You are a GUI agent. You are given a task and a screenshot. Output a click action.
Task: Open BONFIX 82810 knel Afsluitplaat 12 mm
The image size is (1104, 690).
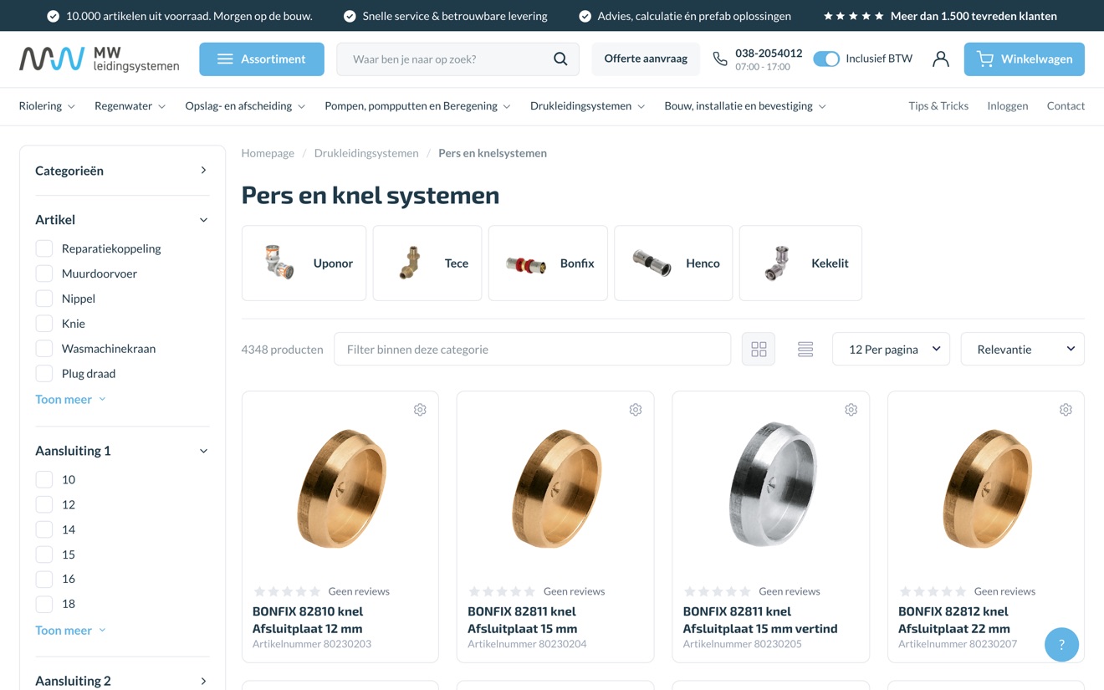308,620
